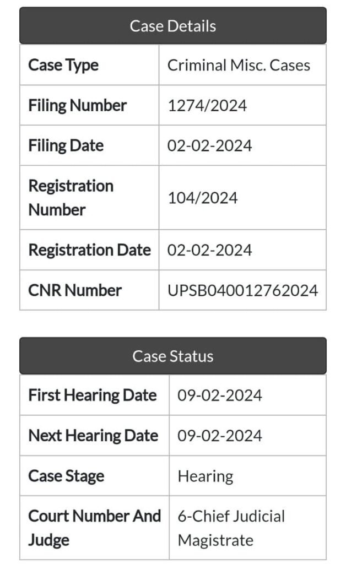Click the First Hearing Date label
Viewport: 346px width, 564px height.
[92, 395]
